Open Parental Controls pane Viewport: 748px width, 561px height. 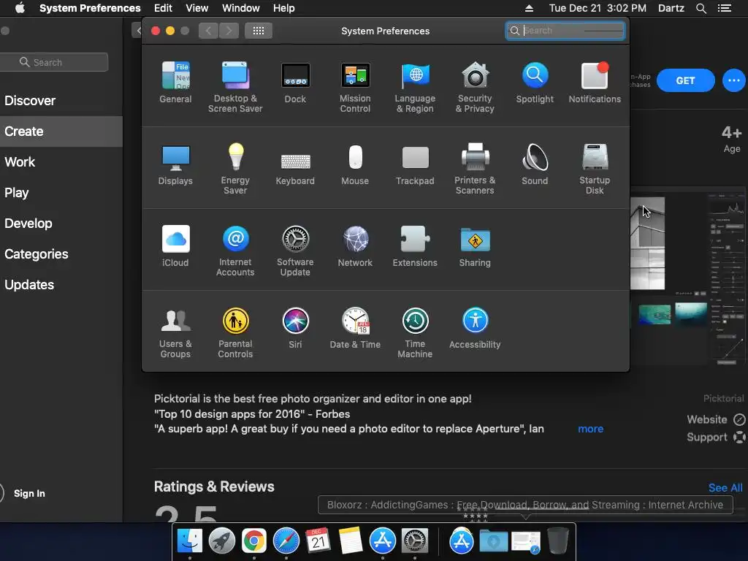[235, 333]
